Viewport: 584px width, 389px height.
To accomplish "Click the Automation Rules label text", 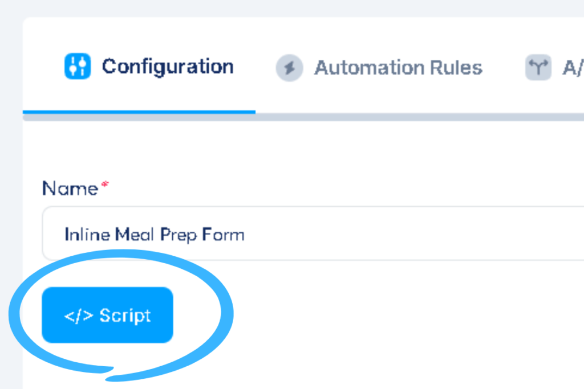I will click(398, 67).
